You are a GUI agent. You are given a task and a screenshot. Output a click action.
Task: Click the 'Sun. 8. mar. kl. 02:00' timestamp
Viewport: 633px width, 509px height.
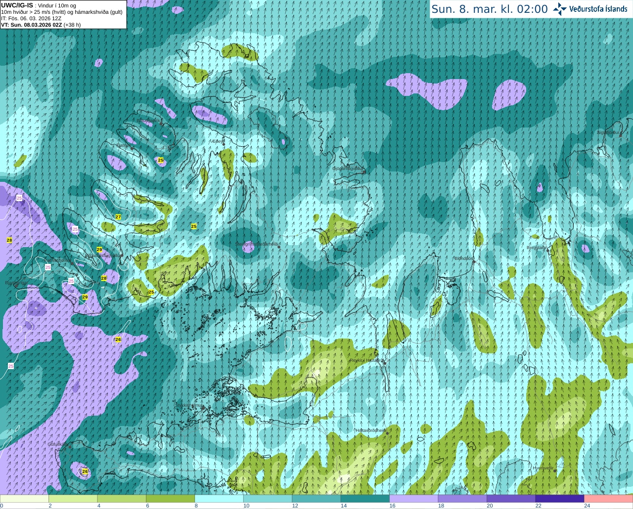click(x=490, y=9)
